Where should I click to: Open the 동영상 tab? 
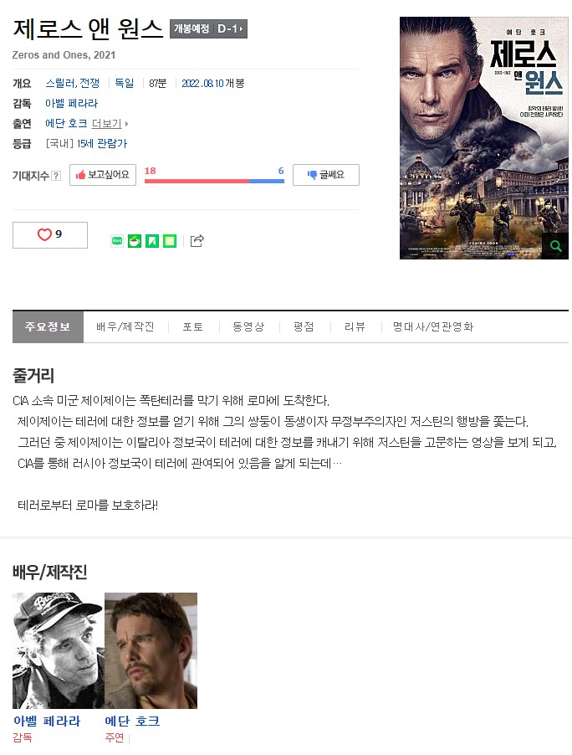click(x=248, y=327)
